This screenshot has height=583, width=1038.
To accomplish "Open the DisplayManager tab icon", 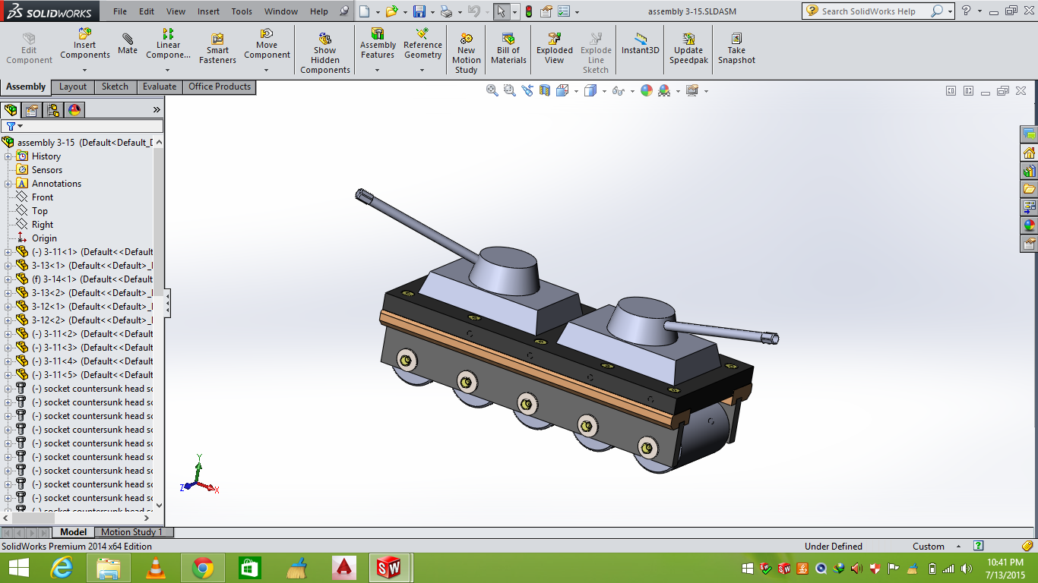I will (x=74, y=110).
